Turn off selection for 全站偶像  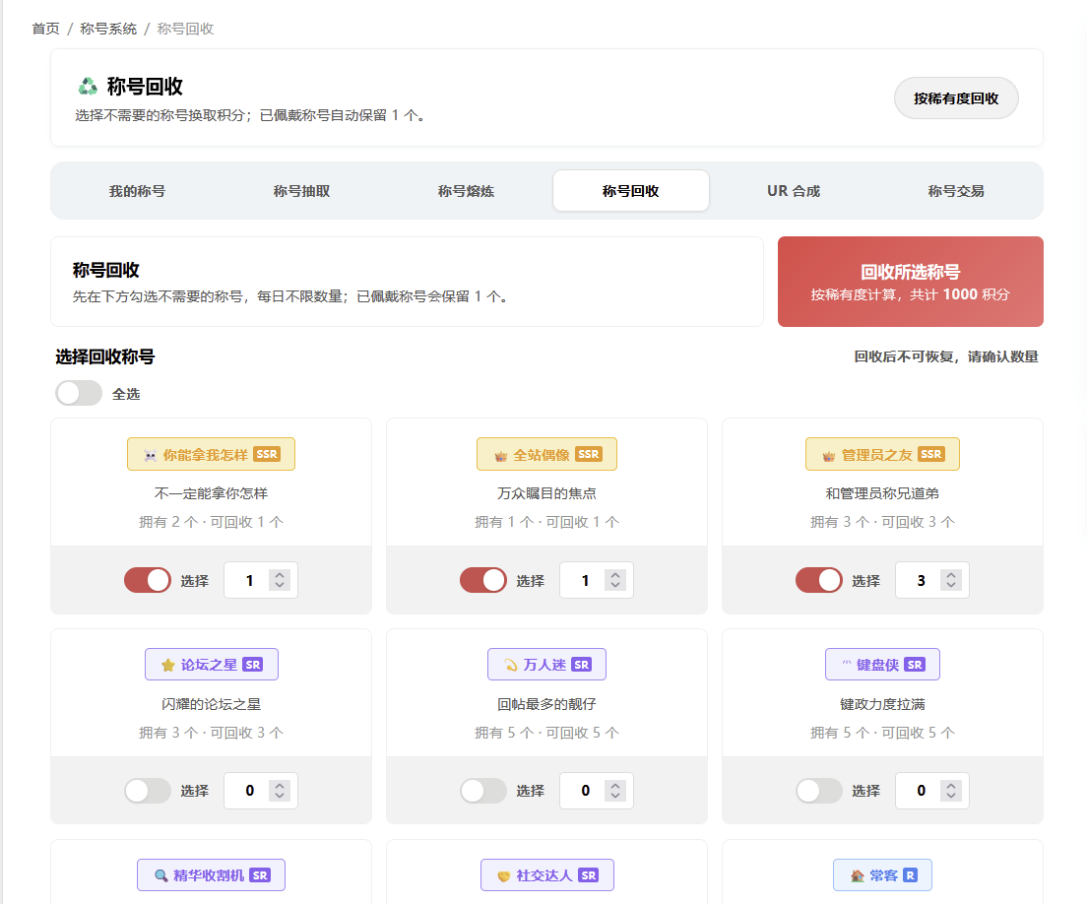[483, 580]
